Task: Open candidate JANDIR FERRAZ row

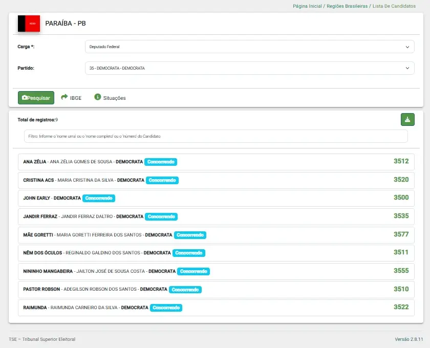Action: [x=216, y=216]
